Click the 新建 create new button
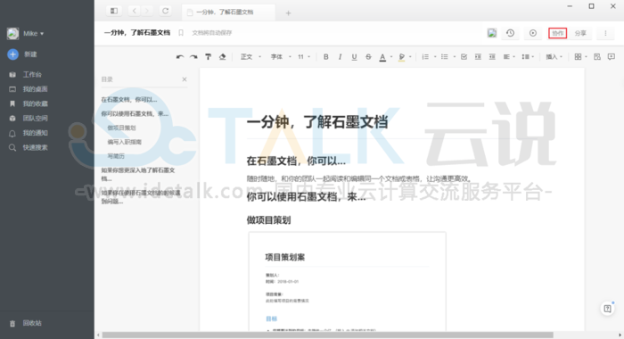Screen dimensions: 624x339 (x=22, y=54)
